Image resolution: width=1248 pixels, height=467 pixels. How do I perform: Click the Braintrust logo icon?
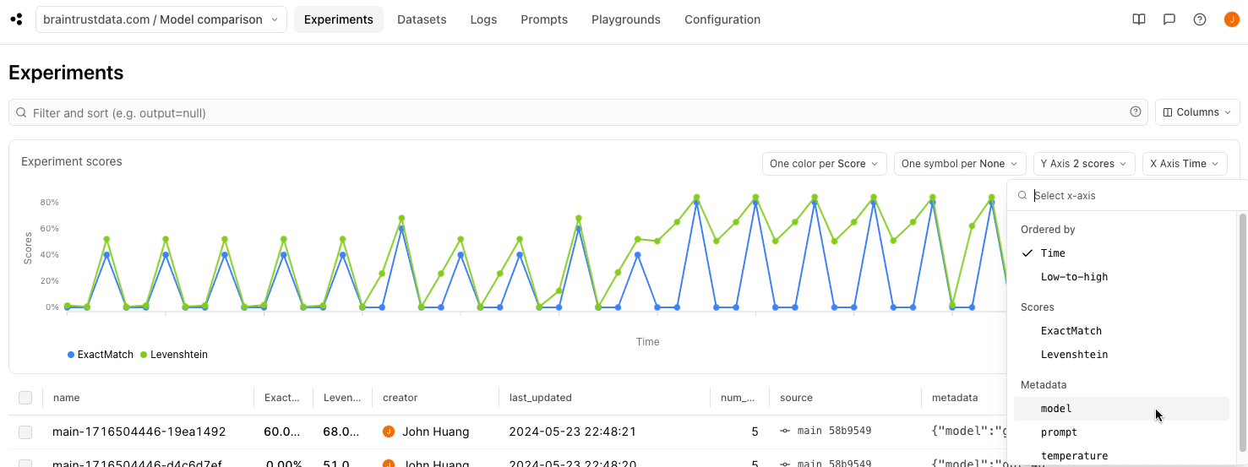[x=16, y=19]
